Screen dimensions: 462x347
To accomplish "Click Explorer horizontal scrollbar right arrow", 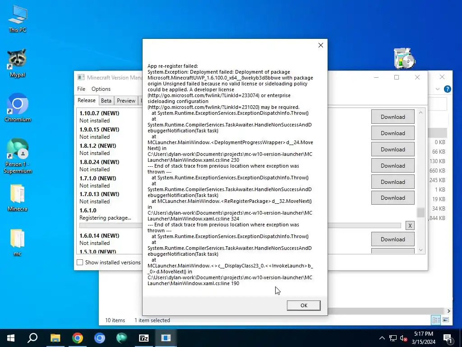I will [448, 311].
